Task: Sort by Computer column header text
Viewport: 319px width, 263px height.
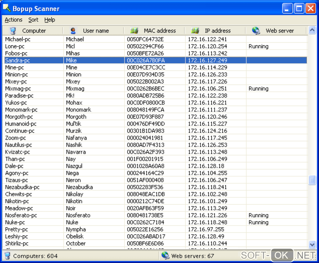Action: pos(34,31)
